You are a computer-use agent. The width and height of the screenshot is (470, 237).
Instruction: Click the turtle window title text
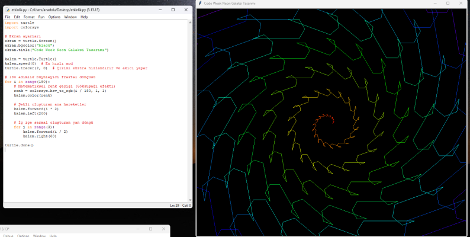[x=230, y=4]
